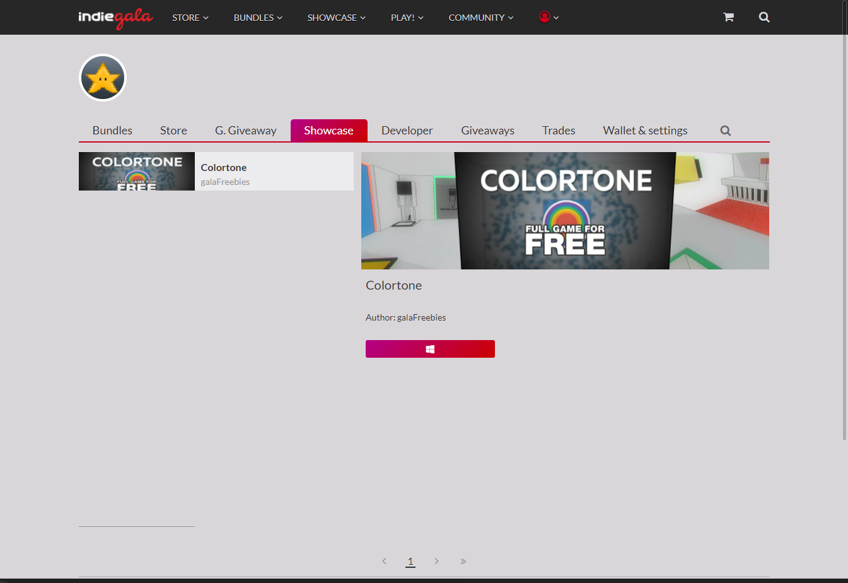Select the Showcase tab

pos(328,131)
